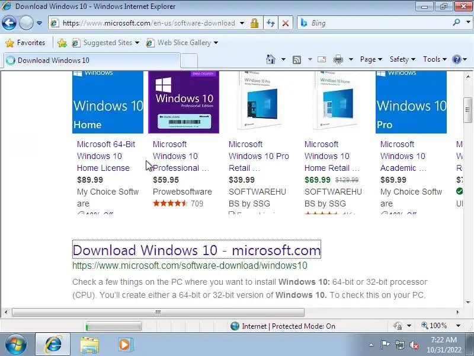Click the vertical scrollbar up arrow
The image size is (474, 356).
(x=468, y=77)
